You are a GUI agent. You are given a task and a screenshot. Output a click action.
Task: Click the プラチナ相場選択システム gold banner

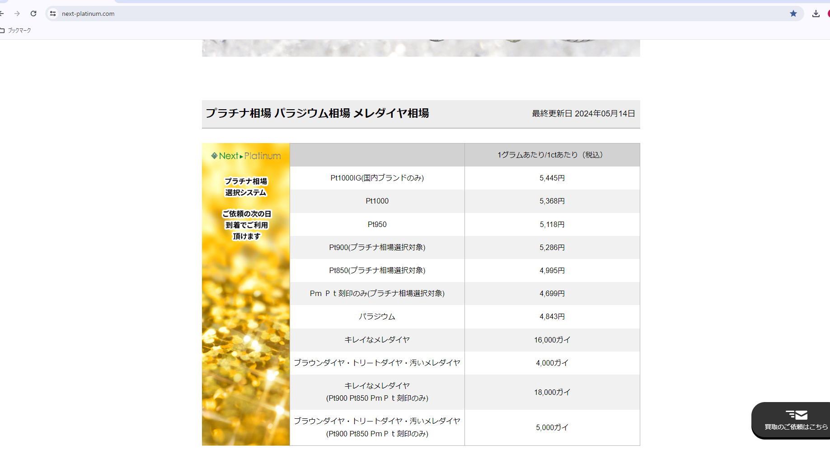246,294
